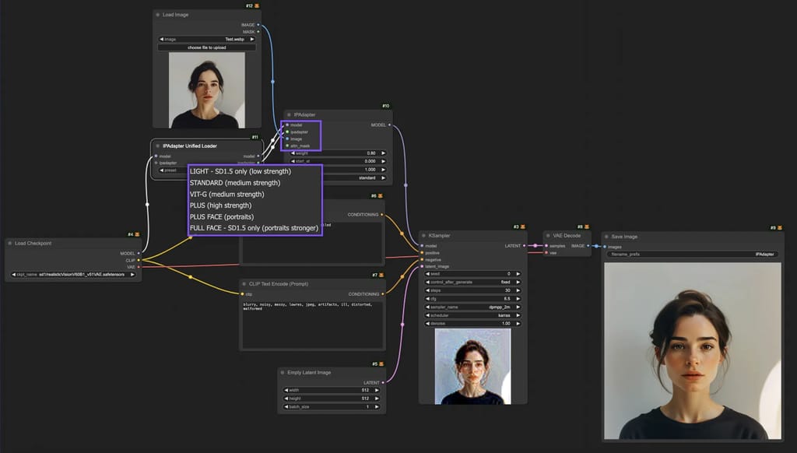Screen dimensions: 797x453
Task: Collapse the CLIP Text Encode (Prompt) node dot
Action: (244, 283)
